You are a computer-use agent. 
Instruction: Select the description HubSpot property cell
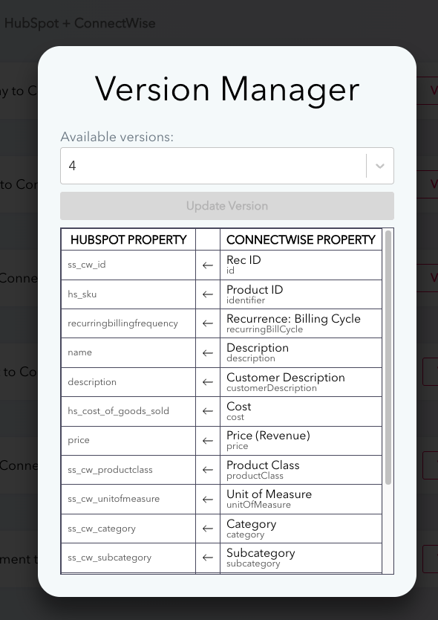tap(128, 382)
